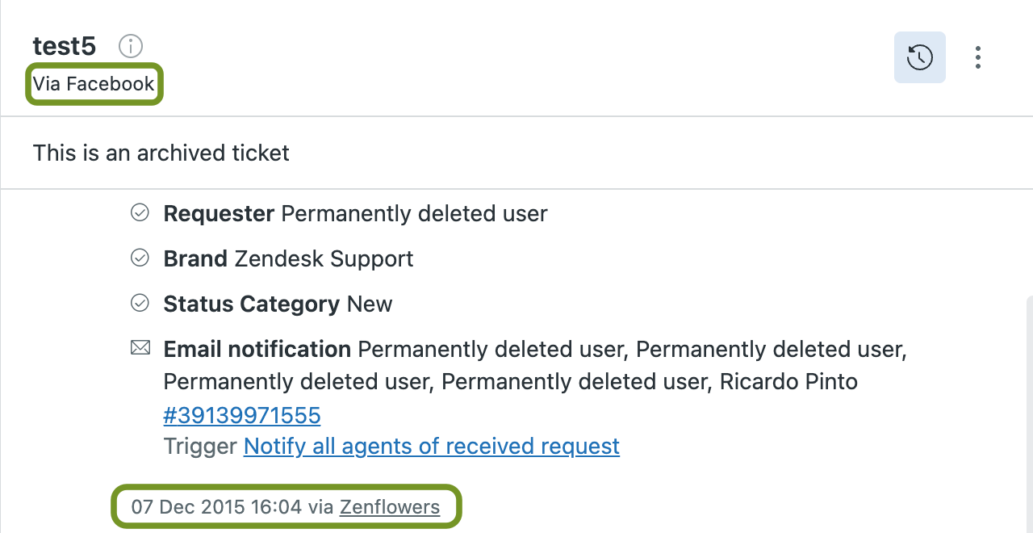Click the Requester Permanently deleted user event entry
1033x533 pixels.
355,213
